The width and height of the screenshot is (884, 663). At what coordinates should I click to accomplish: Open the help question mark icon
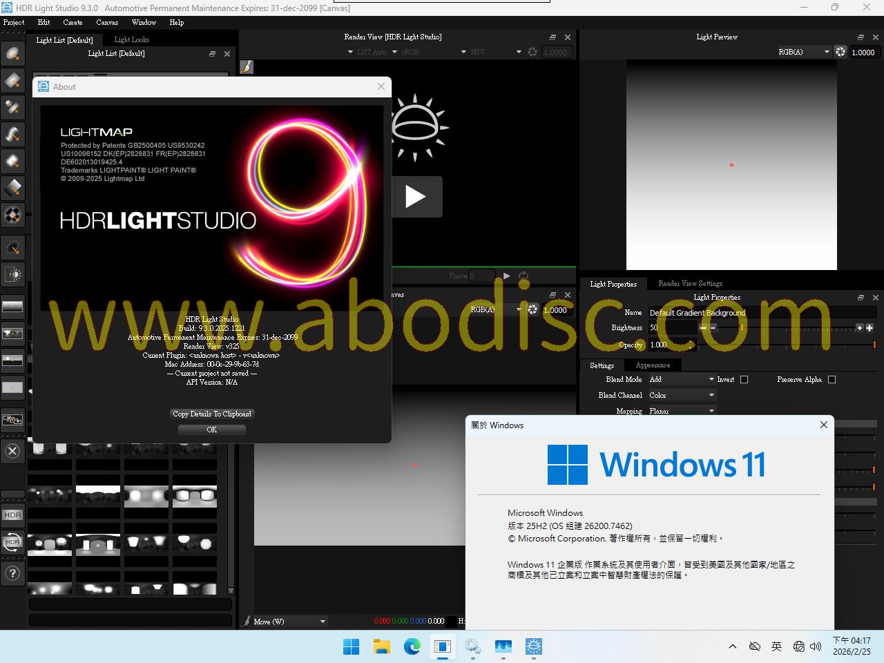pyautogui.click(x=12, y=573)
